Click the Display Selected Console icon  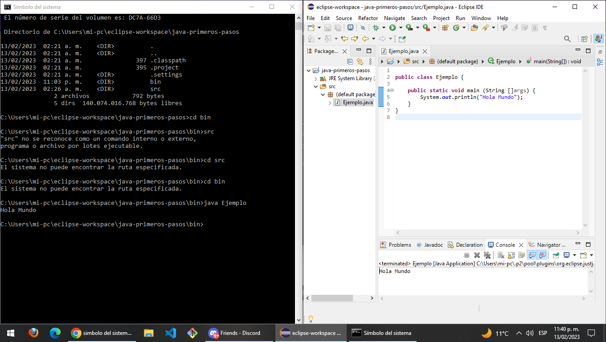coord(566,255)
